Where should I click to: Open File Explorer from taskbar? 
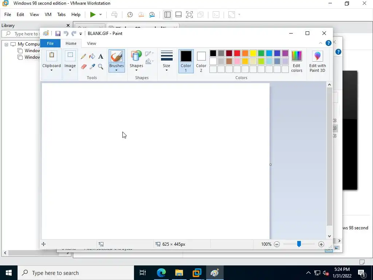click(x=179, y=273)
